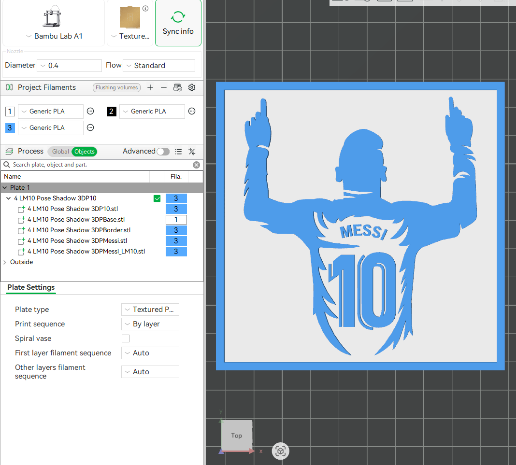
Task: Open filament 2 options via ellipsis icon
Action: 192,111
